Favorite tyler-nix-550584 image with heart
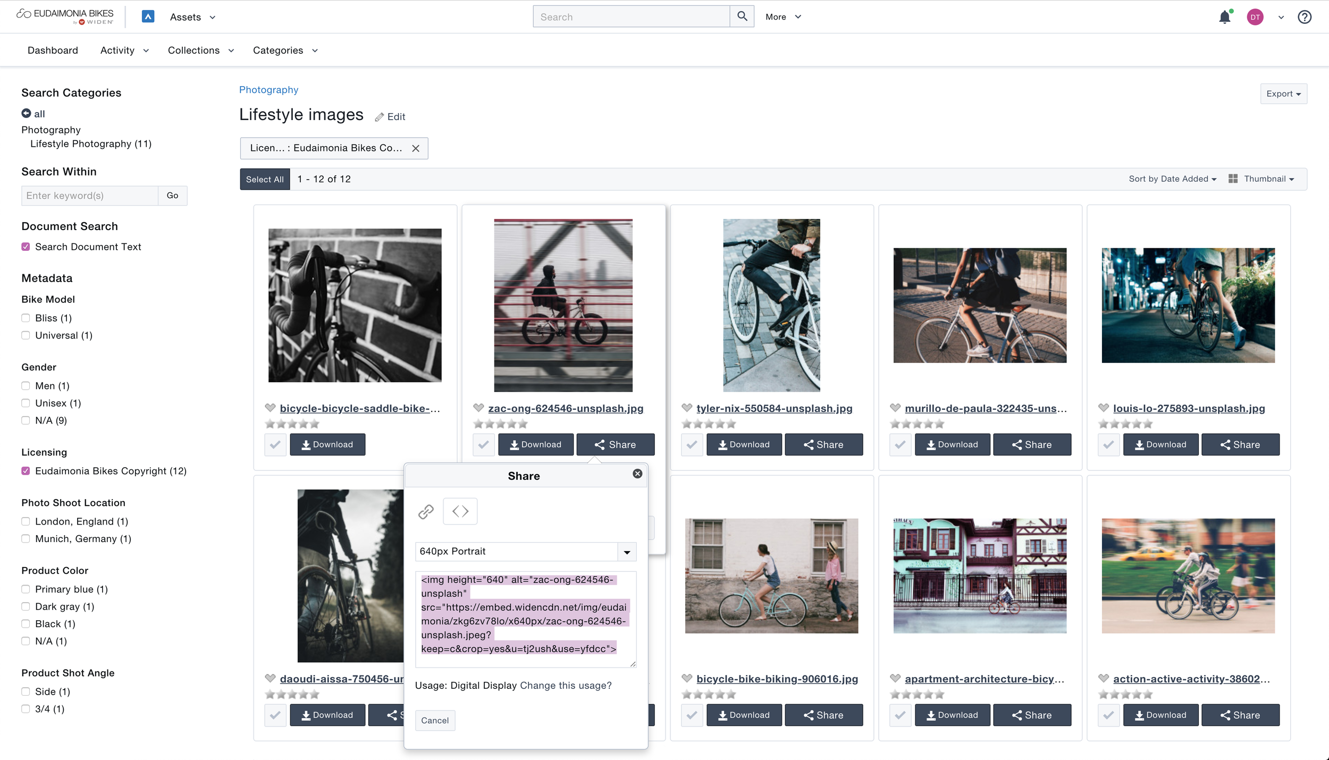1329x760 pixels. pyautogui.click(x=687, y=408)
